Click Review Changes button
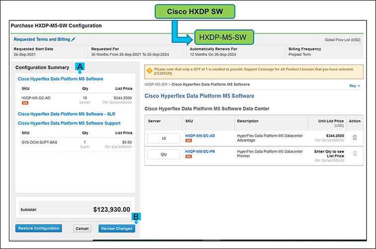The height and width of the screenshot is (249, 376). pos(116,229)
